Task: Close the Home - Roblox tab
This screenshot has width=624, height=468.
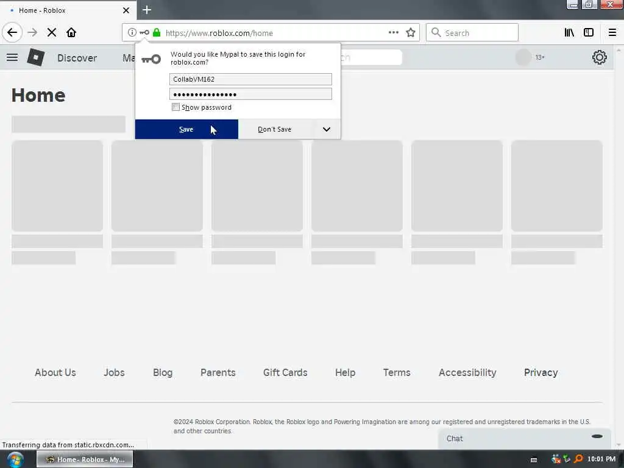Action: 126,10
